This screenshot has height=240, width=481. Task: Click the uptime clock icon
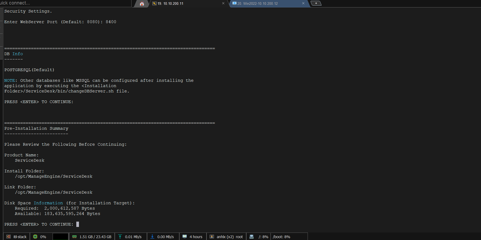[x=185, y=237]
